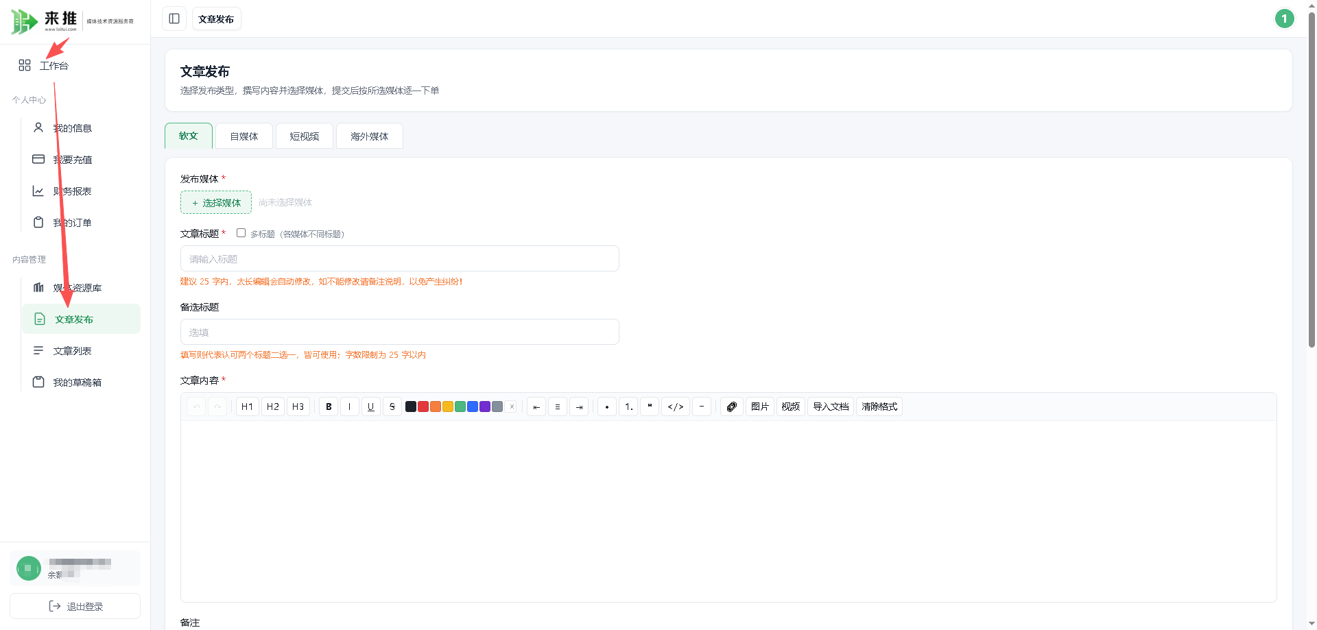Apply H2 heading format

[273, 407]
